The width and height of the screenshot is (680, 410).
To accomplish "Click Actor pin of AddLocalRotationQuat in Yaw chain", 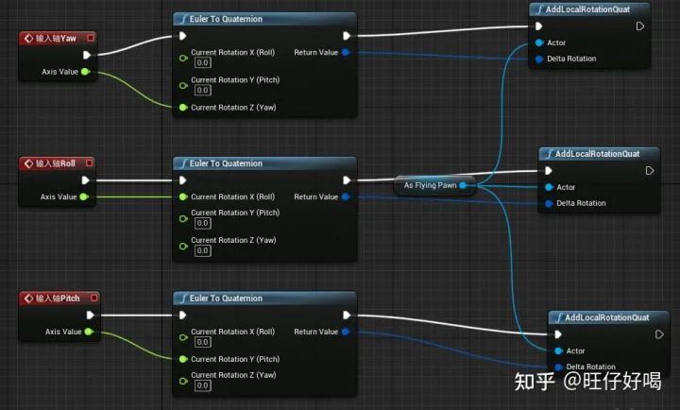I will tap(539, 43).
